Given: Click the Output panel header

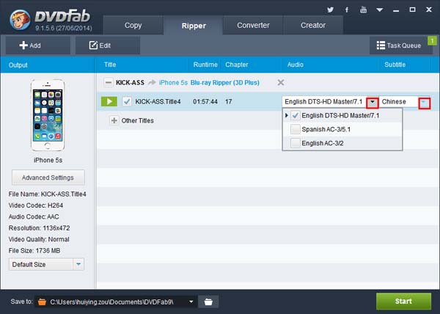Looking at the screenshot, I should (x=18, y=65).
